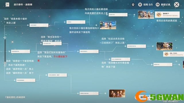Select the story node that splits toward the two cat endings
The image size is (184, 103).
click(76, 22)
